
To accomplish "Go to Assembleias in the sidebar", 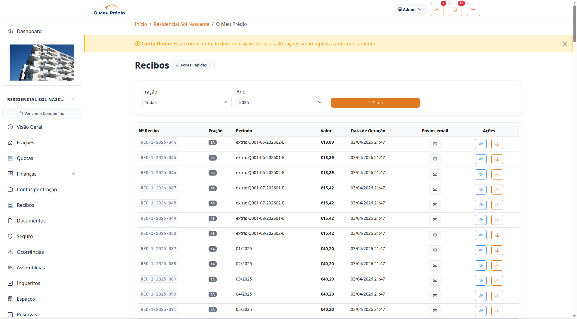I will point(31,268).
